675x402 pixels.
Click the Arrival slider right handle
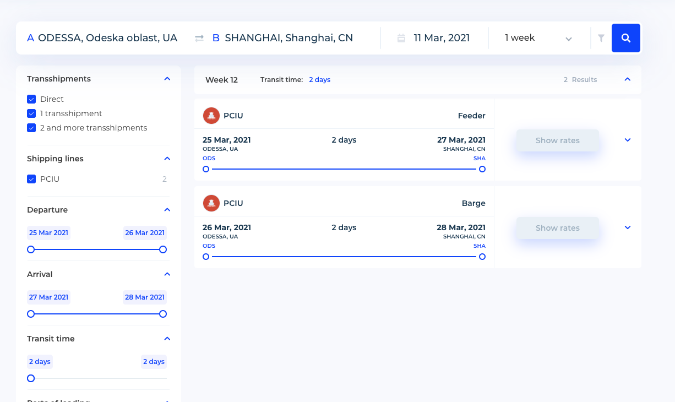163,314
